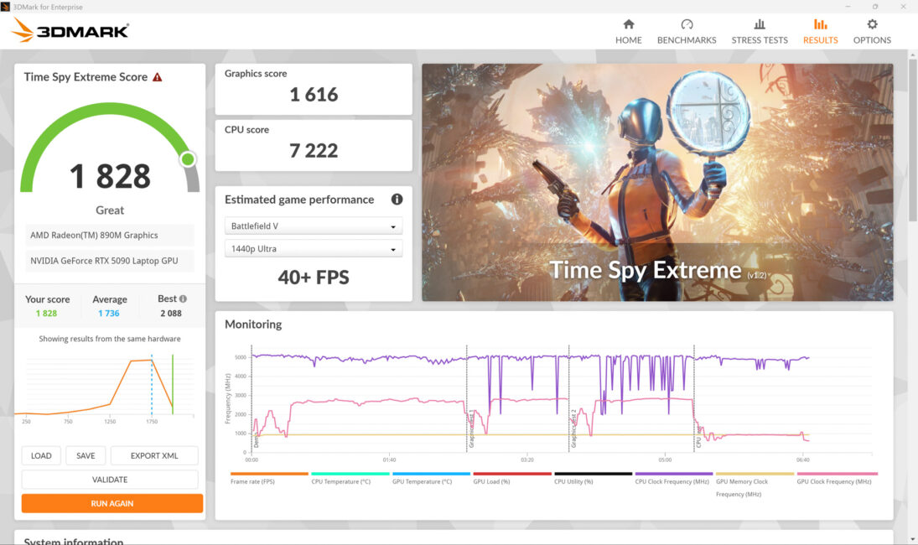Toggle the CPU Clock Frequency legend color
The width and height of the screenshot is (918, 545).
click(x=674, y=474)
